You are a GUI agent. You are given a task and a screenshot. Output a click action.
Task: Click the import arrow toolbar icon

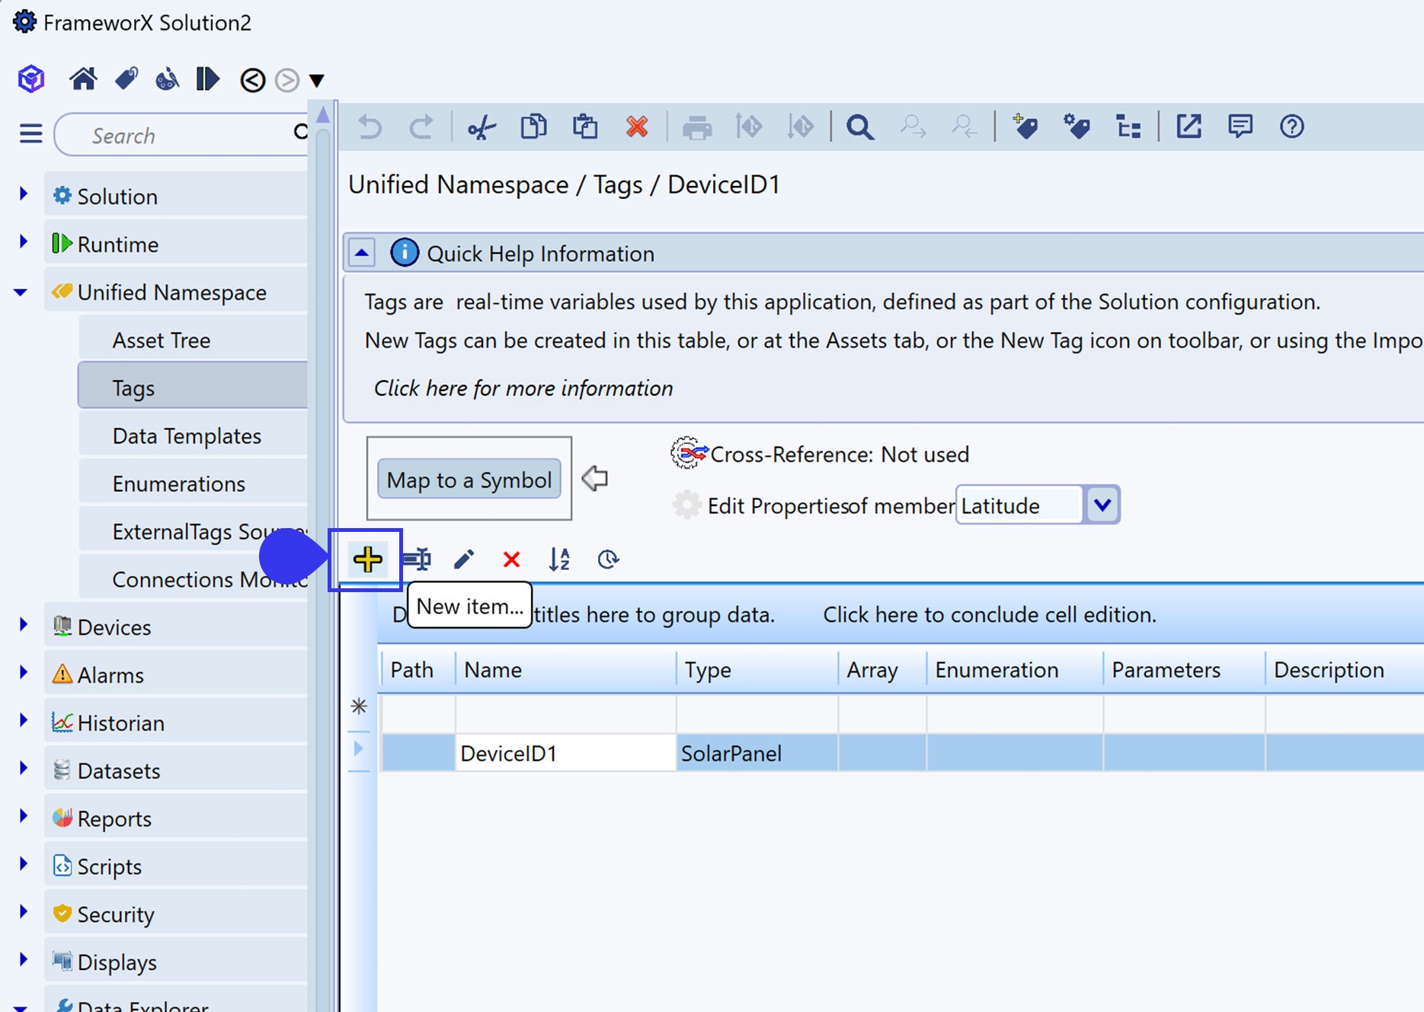pos(749,126)
